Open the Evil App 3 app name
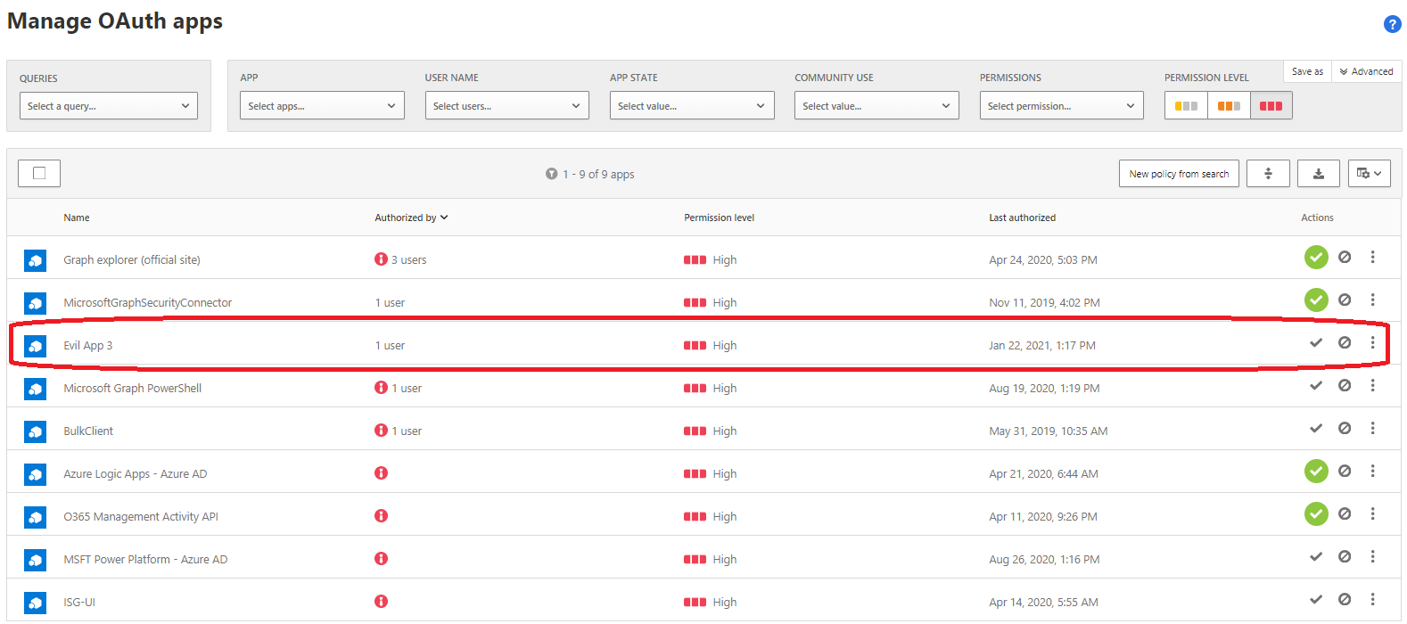This screenshot has width=1407, height=624. click(x=87, y=346)
